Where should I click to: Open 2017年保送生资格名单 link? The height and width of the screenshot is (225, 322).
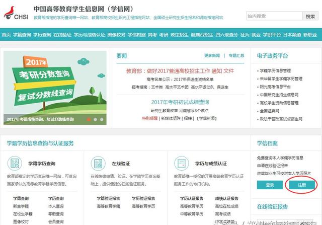(194, 80)
